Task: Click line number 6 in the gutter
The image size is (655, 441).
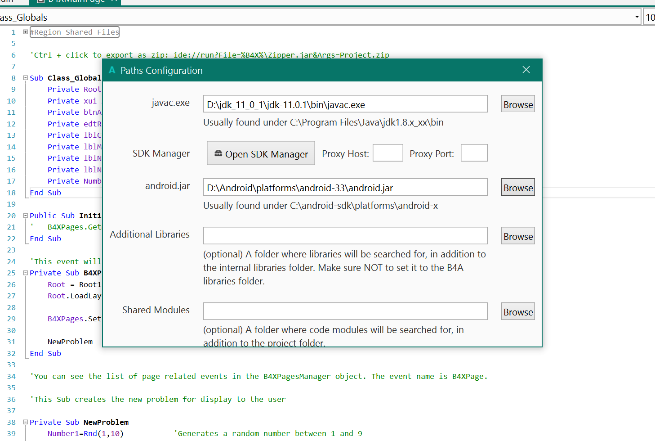Action: pos(13,55)
